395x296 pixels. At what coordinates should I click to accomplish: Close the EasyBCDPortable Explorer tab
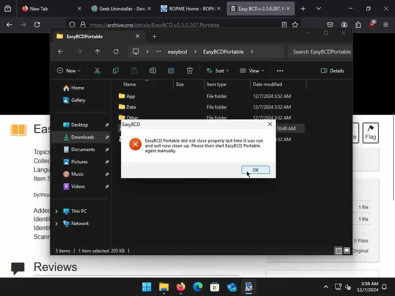coord(138,36)
